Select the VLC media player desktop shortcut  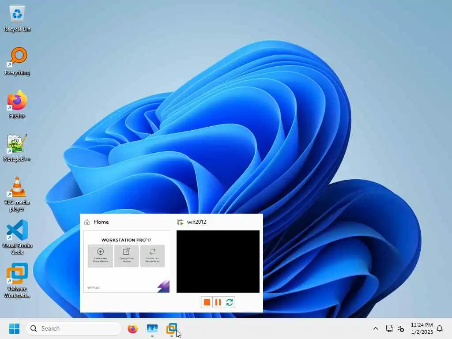coord(17,194)
